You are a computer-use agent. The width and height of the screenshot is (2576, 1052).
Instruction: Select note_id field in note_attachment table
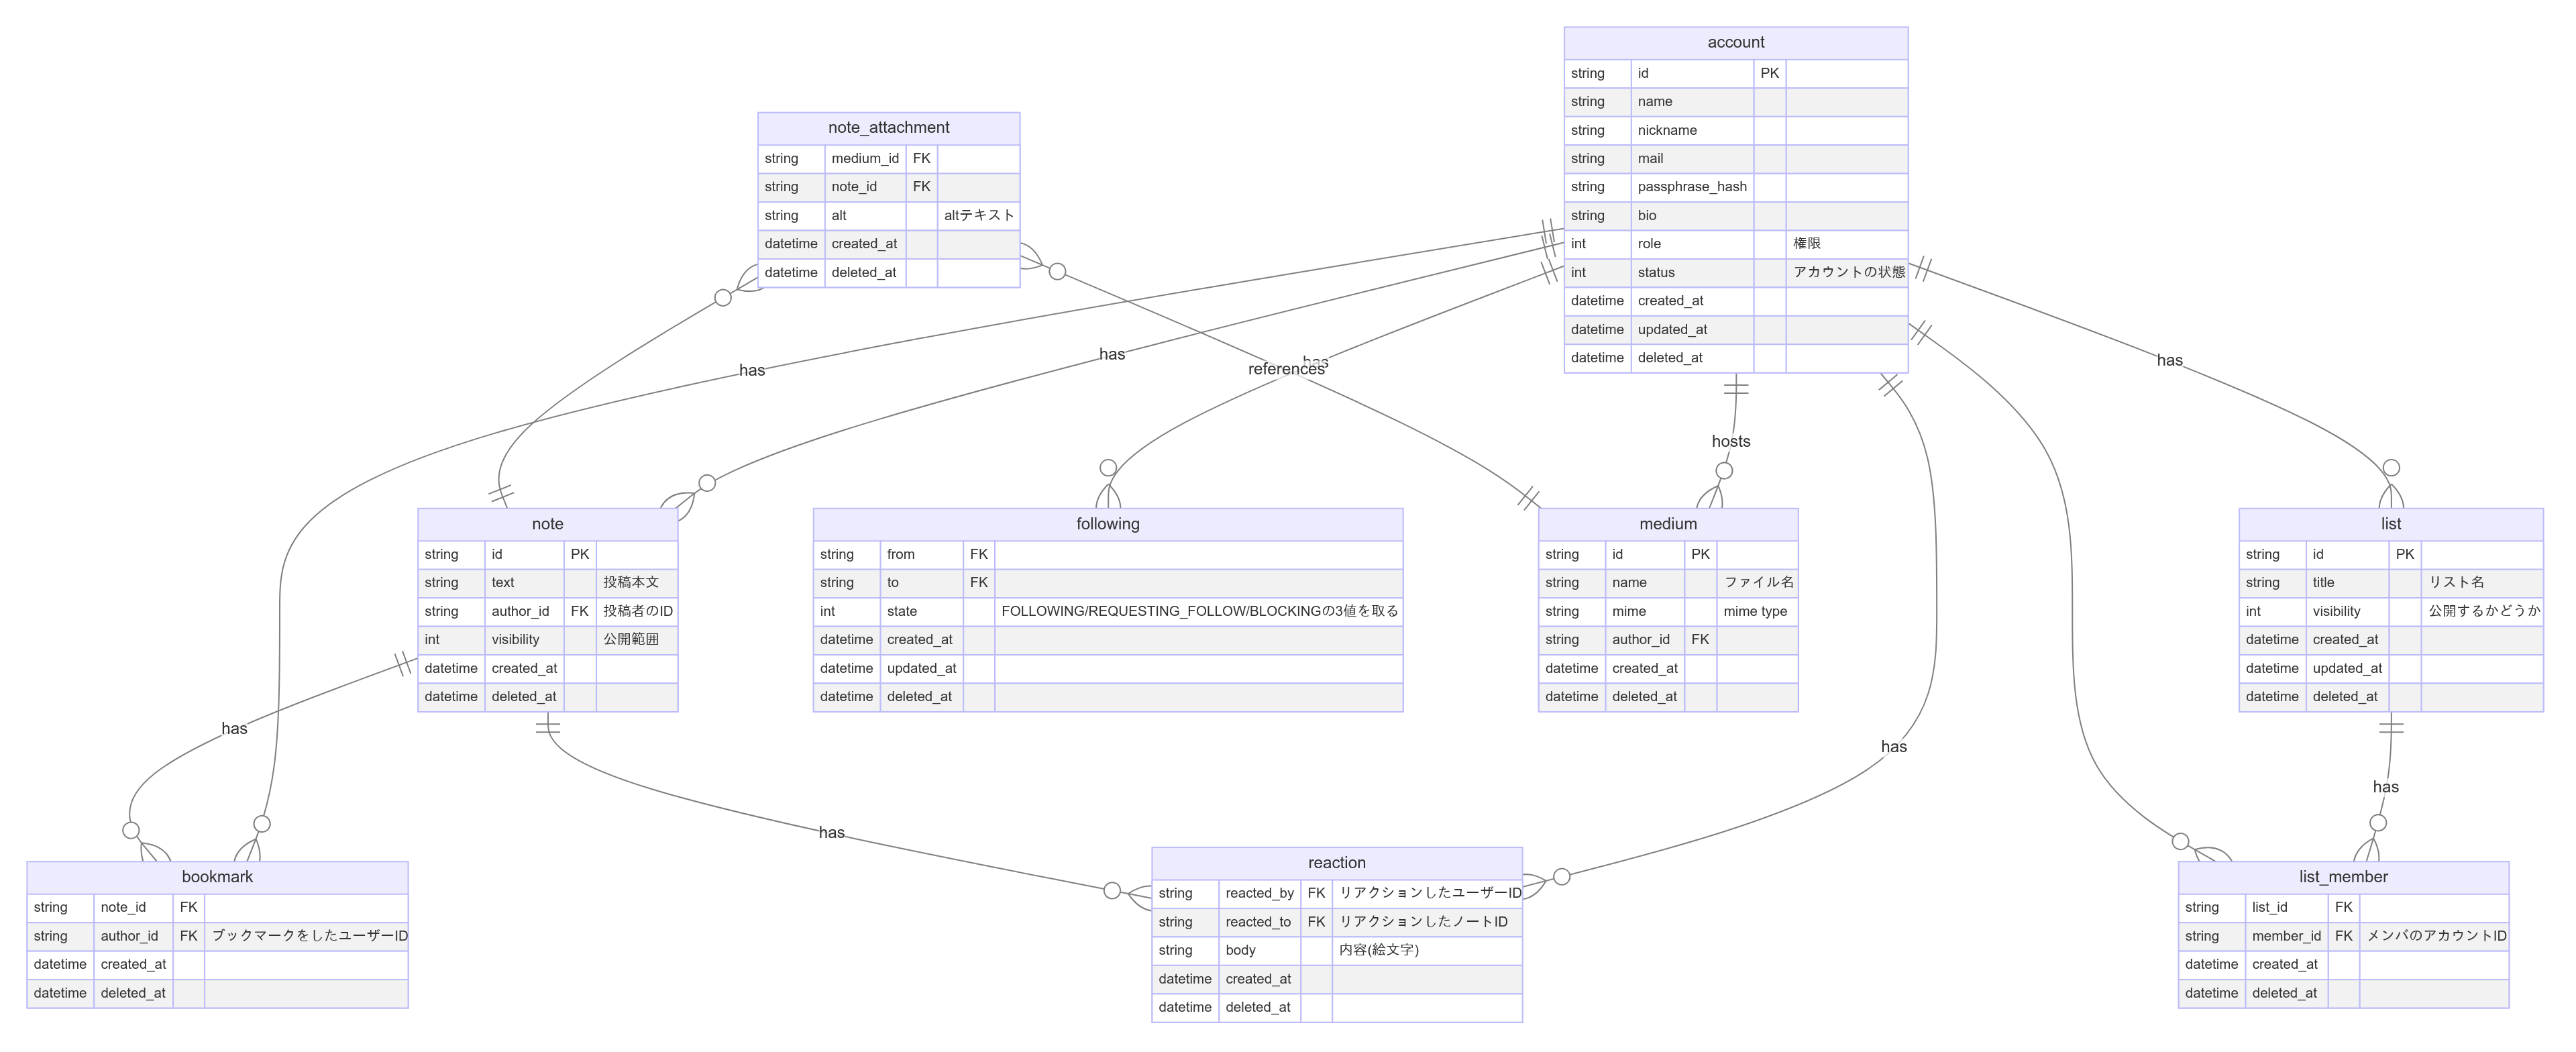pyautogui.click(x=865, y=187)
